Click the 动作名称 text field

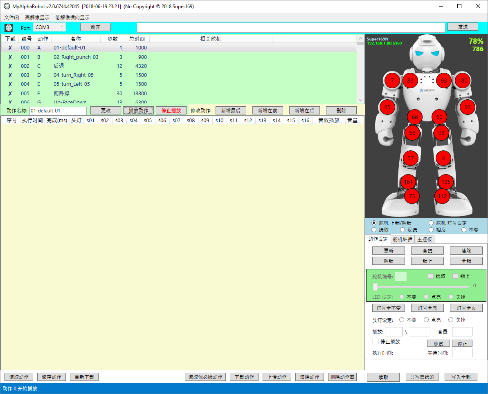point(58,111)
